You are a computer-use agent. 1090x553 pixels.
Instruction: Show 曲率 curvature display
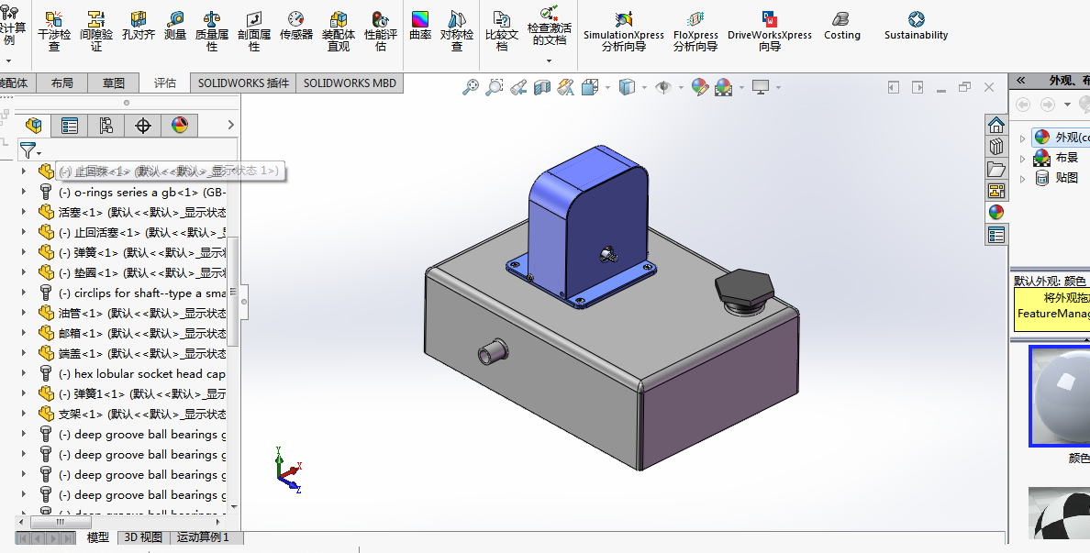[x=420, y=27]
